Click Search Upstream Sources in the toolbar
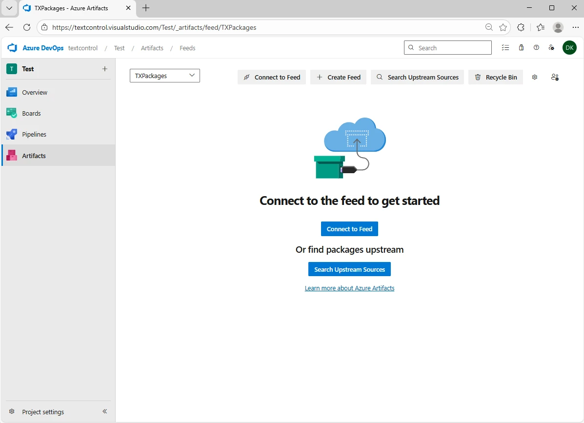This screenshot has width=584, height=423. pyautogui.click(x=417, y=77)
